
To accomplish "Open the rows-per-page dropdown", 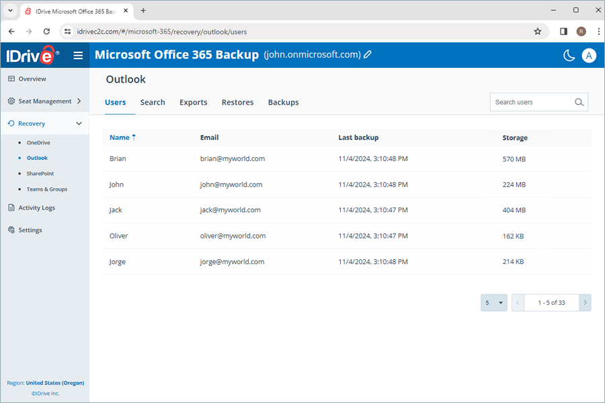I will click(493, 303).
